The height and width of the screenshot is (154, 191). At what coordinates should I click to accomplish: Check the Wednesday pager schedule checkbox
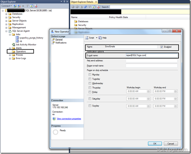pyautogui.click(x=90, y=83)
